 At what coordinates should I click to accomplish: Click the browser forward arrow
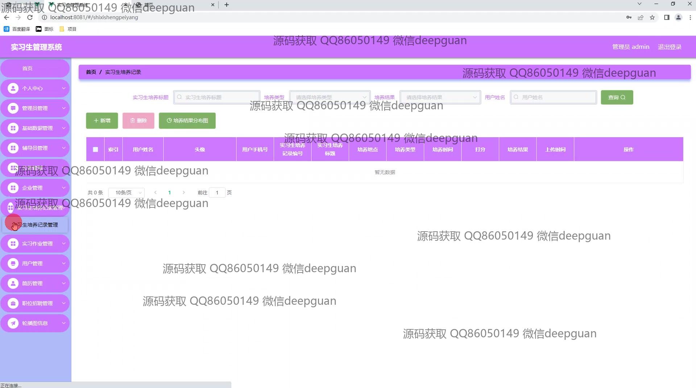(18, 17)
